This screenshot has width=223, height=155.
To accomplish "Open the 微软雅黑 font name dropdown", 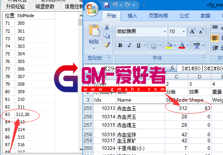I will 165,31.
